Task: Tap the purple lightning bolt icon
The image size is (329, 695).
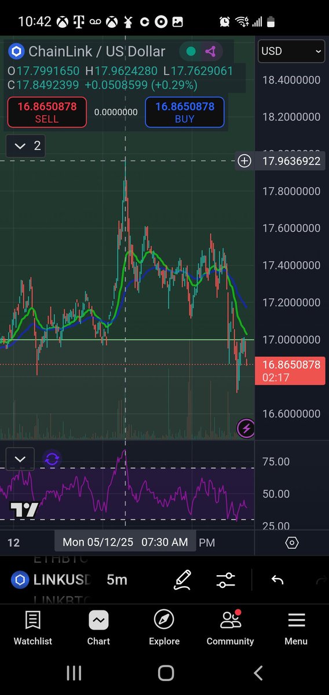Action: pos(246,429)
